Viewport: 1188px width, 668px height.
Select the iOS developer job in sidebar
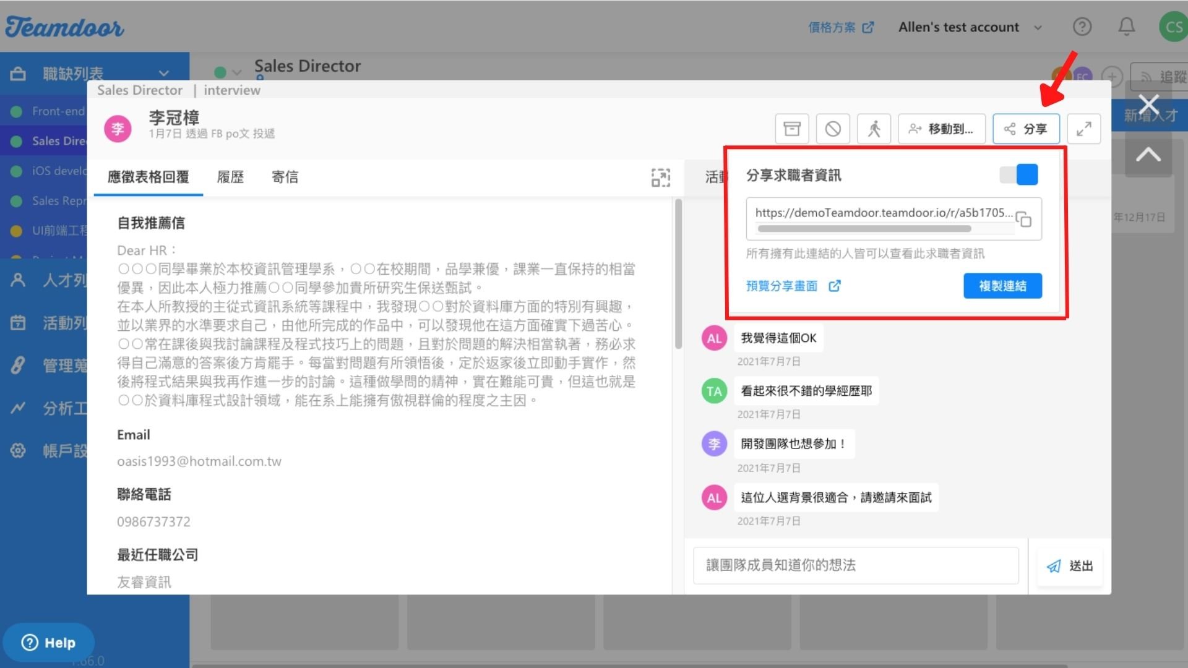pos(45,171)
